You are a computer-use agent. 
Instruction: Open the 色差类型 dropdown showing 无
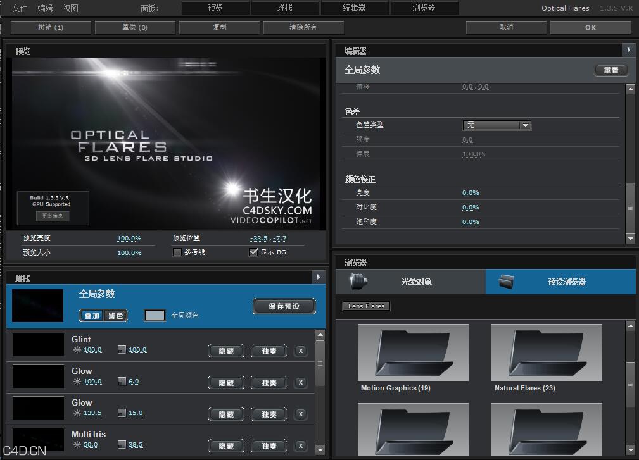point(497,125)
